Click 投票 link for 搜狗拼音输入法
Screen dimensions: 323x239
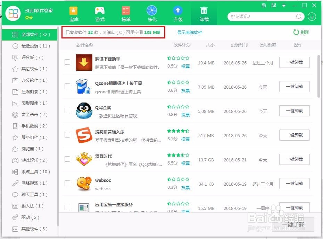coord(185,139)
